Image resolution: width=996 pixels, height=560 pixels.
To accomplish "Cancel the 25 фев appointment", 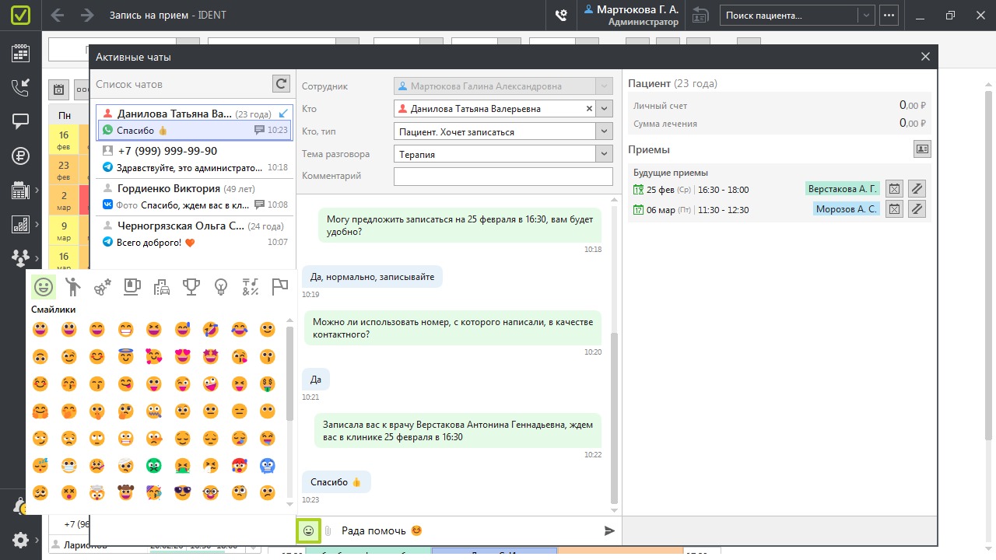I will (x=894, y=188).
